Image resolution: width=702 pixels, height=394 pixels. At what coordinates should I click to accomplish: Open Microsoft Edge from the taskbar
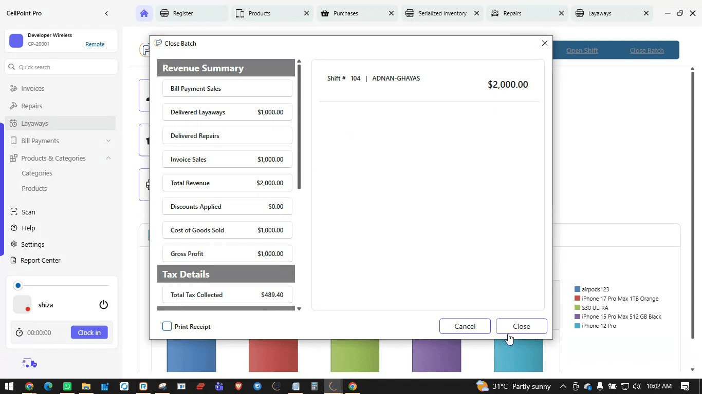pos(48,386)
